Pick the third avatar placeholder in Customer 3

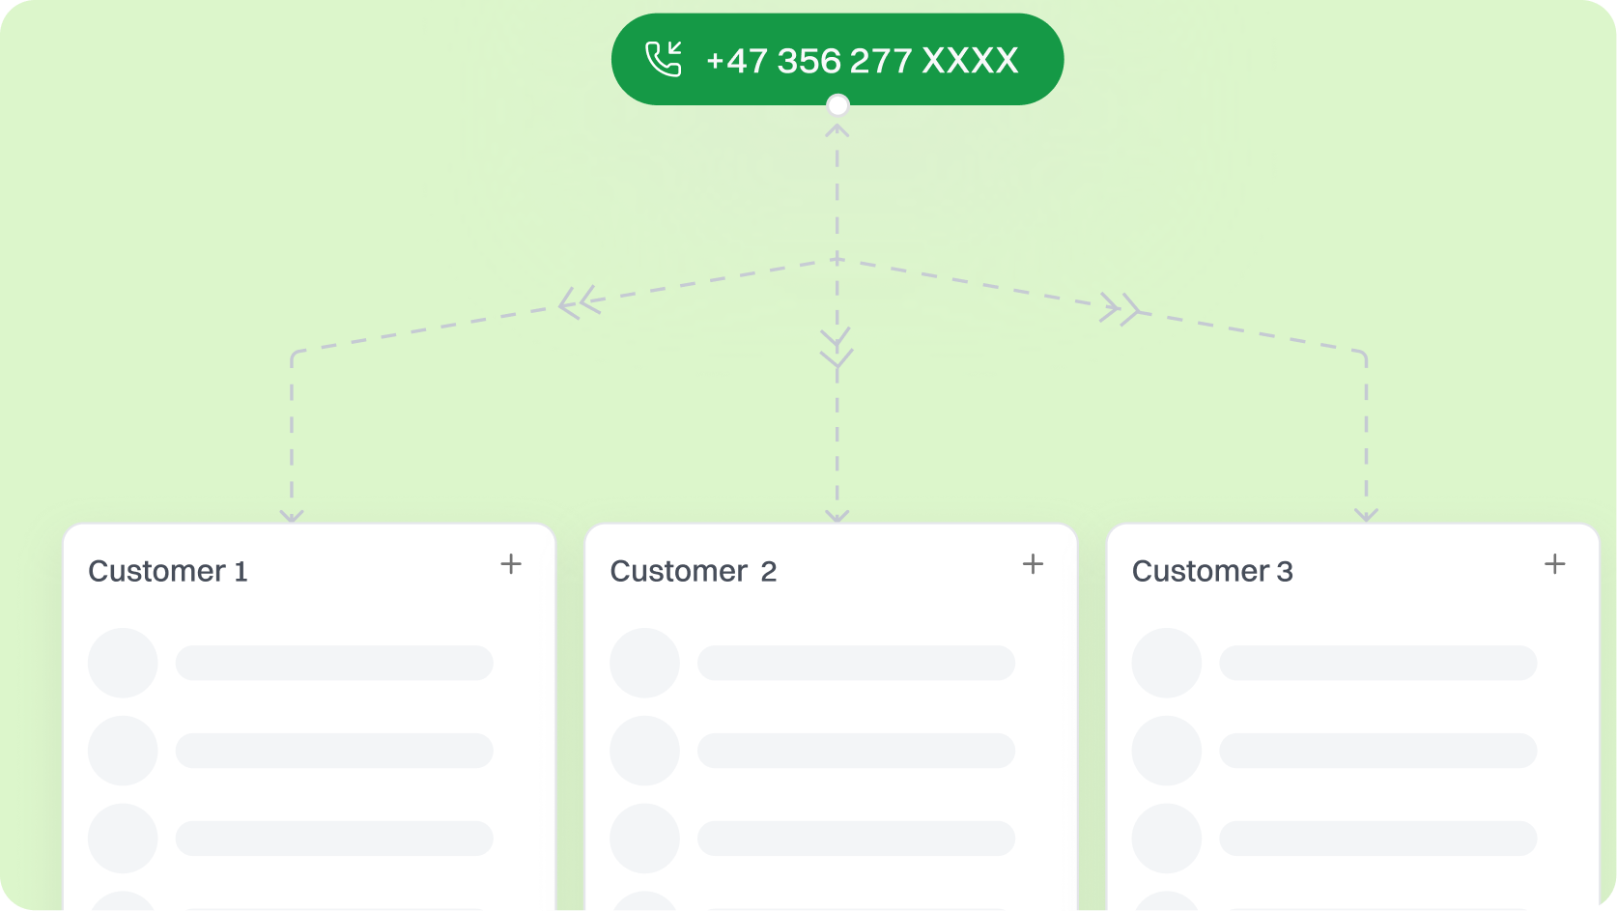click(x=1166, y=839)
